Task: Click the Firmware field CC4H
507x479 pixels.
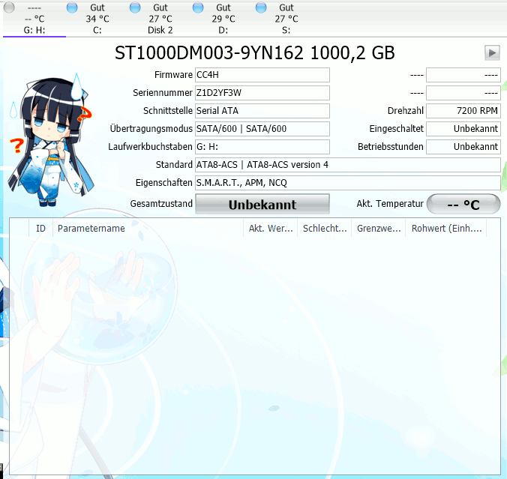Action: pyautogui.click(x=262, y=75)
